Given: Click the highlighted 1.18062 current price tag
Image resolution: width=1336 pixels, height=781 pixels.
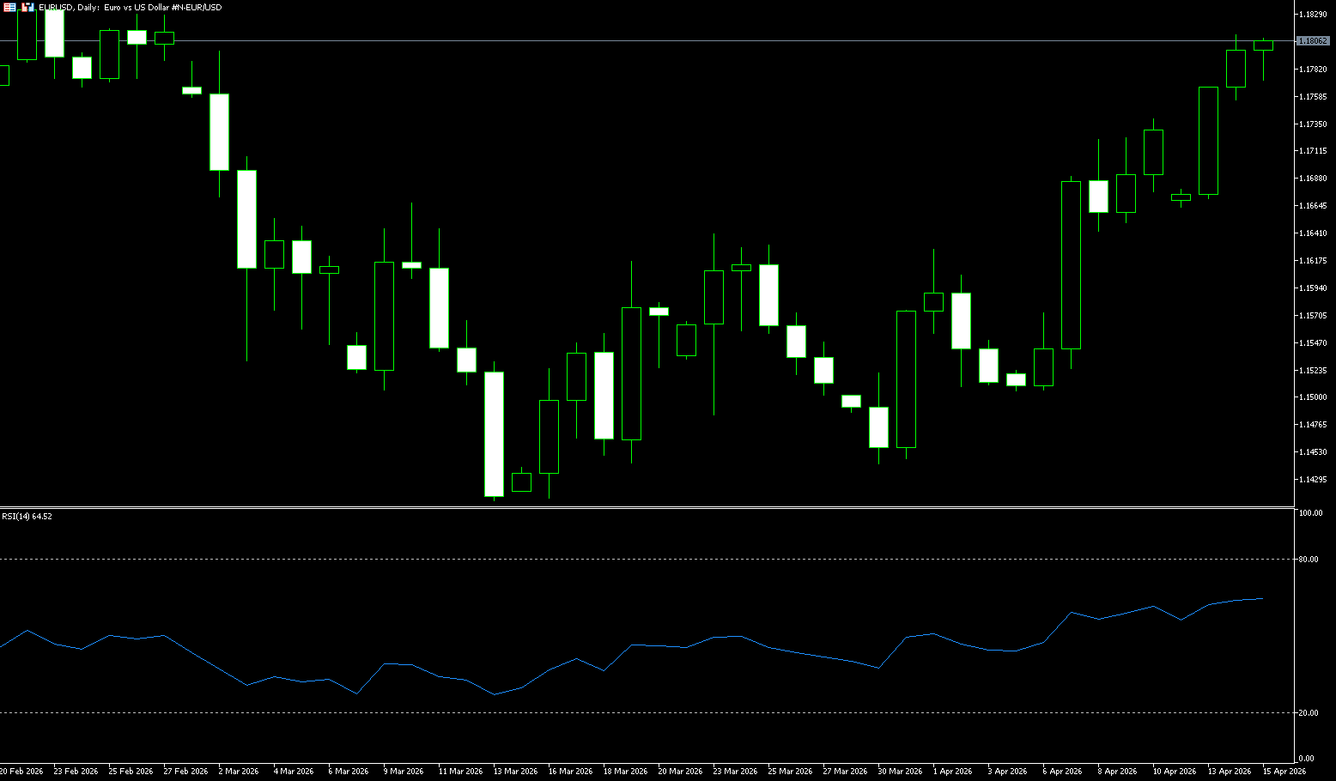Looking at the screenshot, I should (1313, 41).
